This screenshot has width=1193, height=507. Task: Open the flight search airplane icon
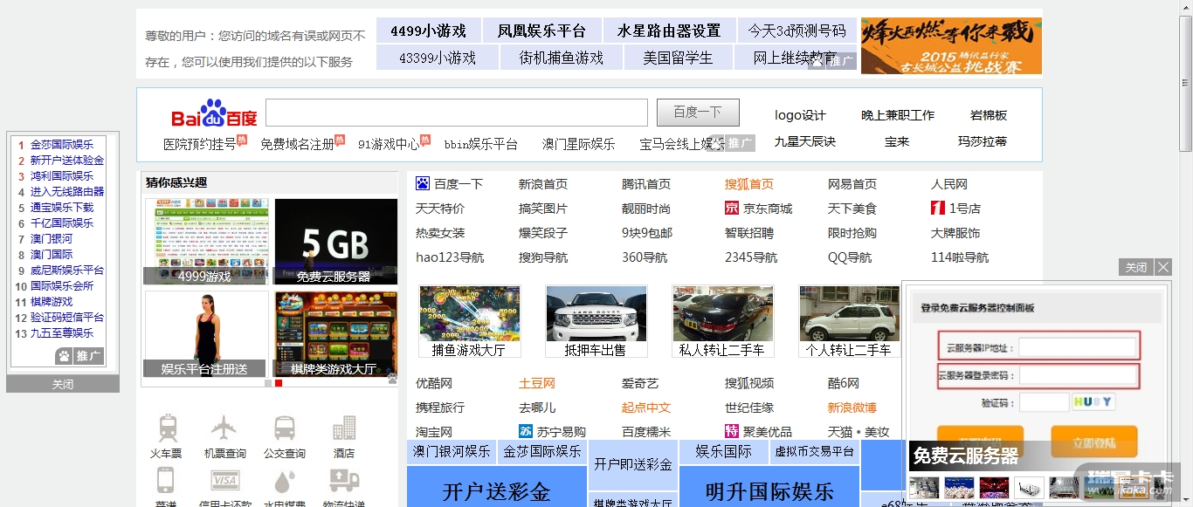(224, 428)
